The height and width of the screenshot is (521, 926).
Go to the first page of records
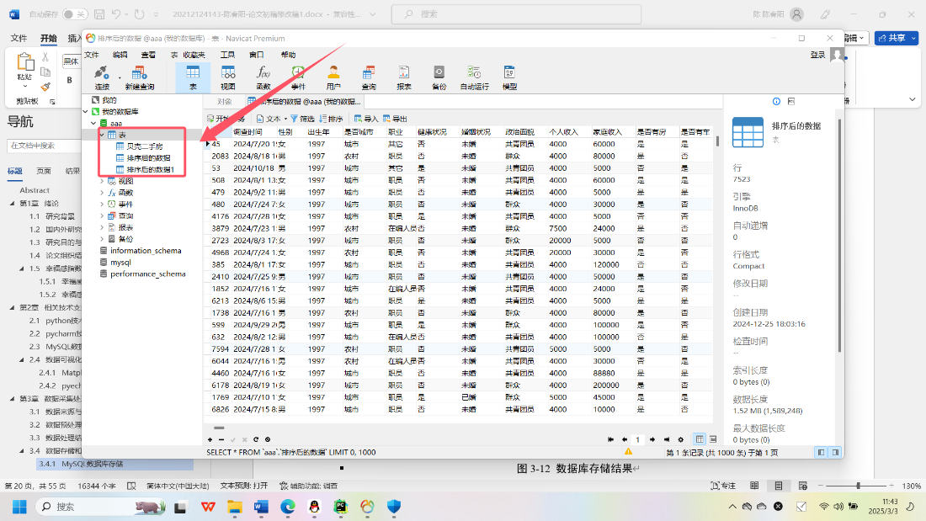click(610, 439)
